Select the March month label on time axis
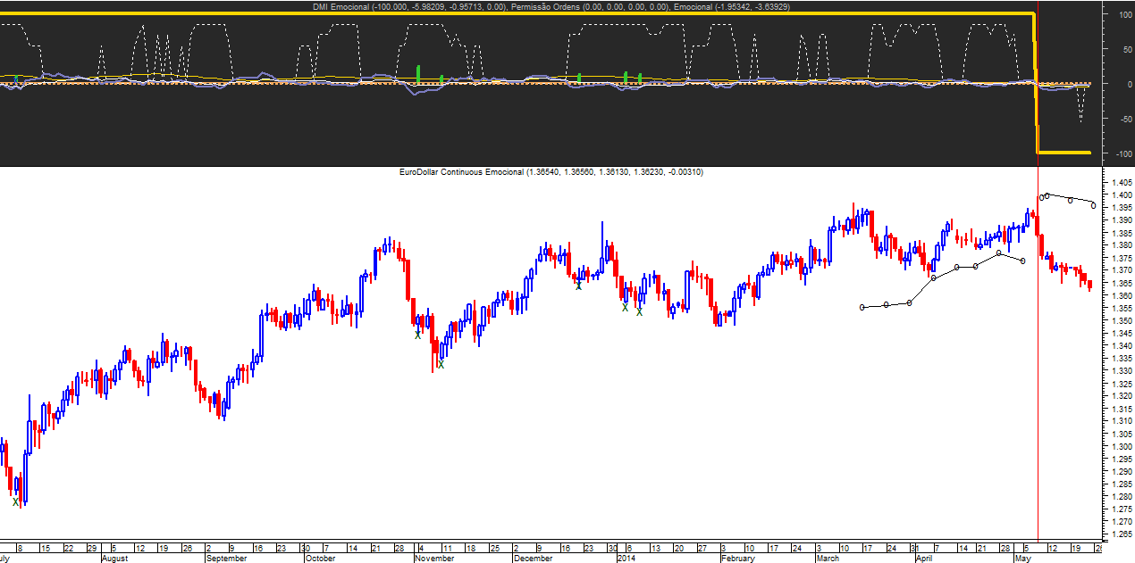This screenshot has width=1135, height=563. click(828, 559)
